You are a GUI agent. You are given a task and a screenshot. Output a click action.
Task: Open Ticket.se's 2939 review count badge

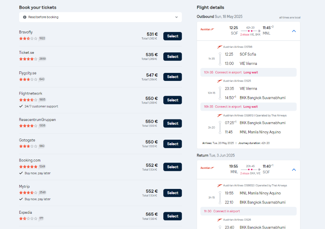point(43,59)
